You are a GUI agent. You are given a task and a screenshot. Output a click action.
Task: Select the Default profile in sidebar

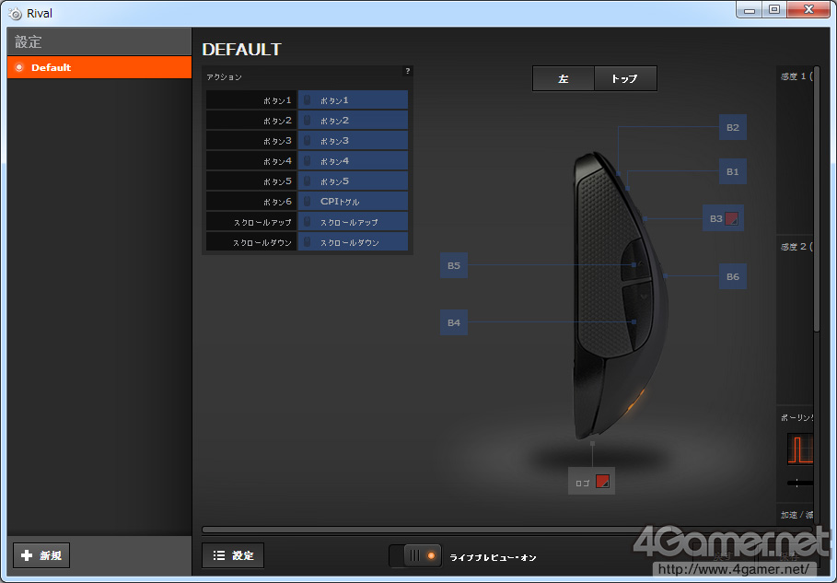[x=99, y=67]
